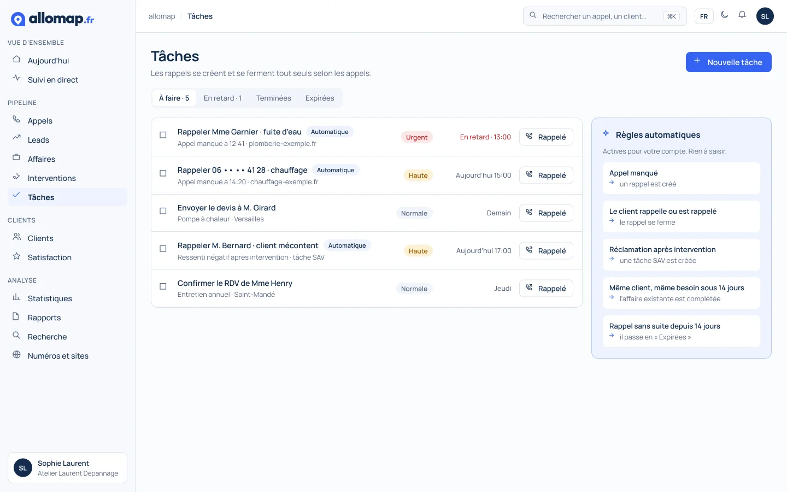The width and height of the screenshot is (787, 492).
Task: Open Sophie Laurent account card
Action: click(x=67, y=468)
